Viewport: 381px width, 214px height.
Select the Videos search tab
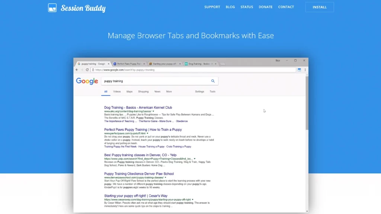117,91
